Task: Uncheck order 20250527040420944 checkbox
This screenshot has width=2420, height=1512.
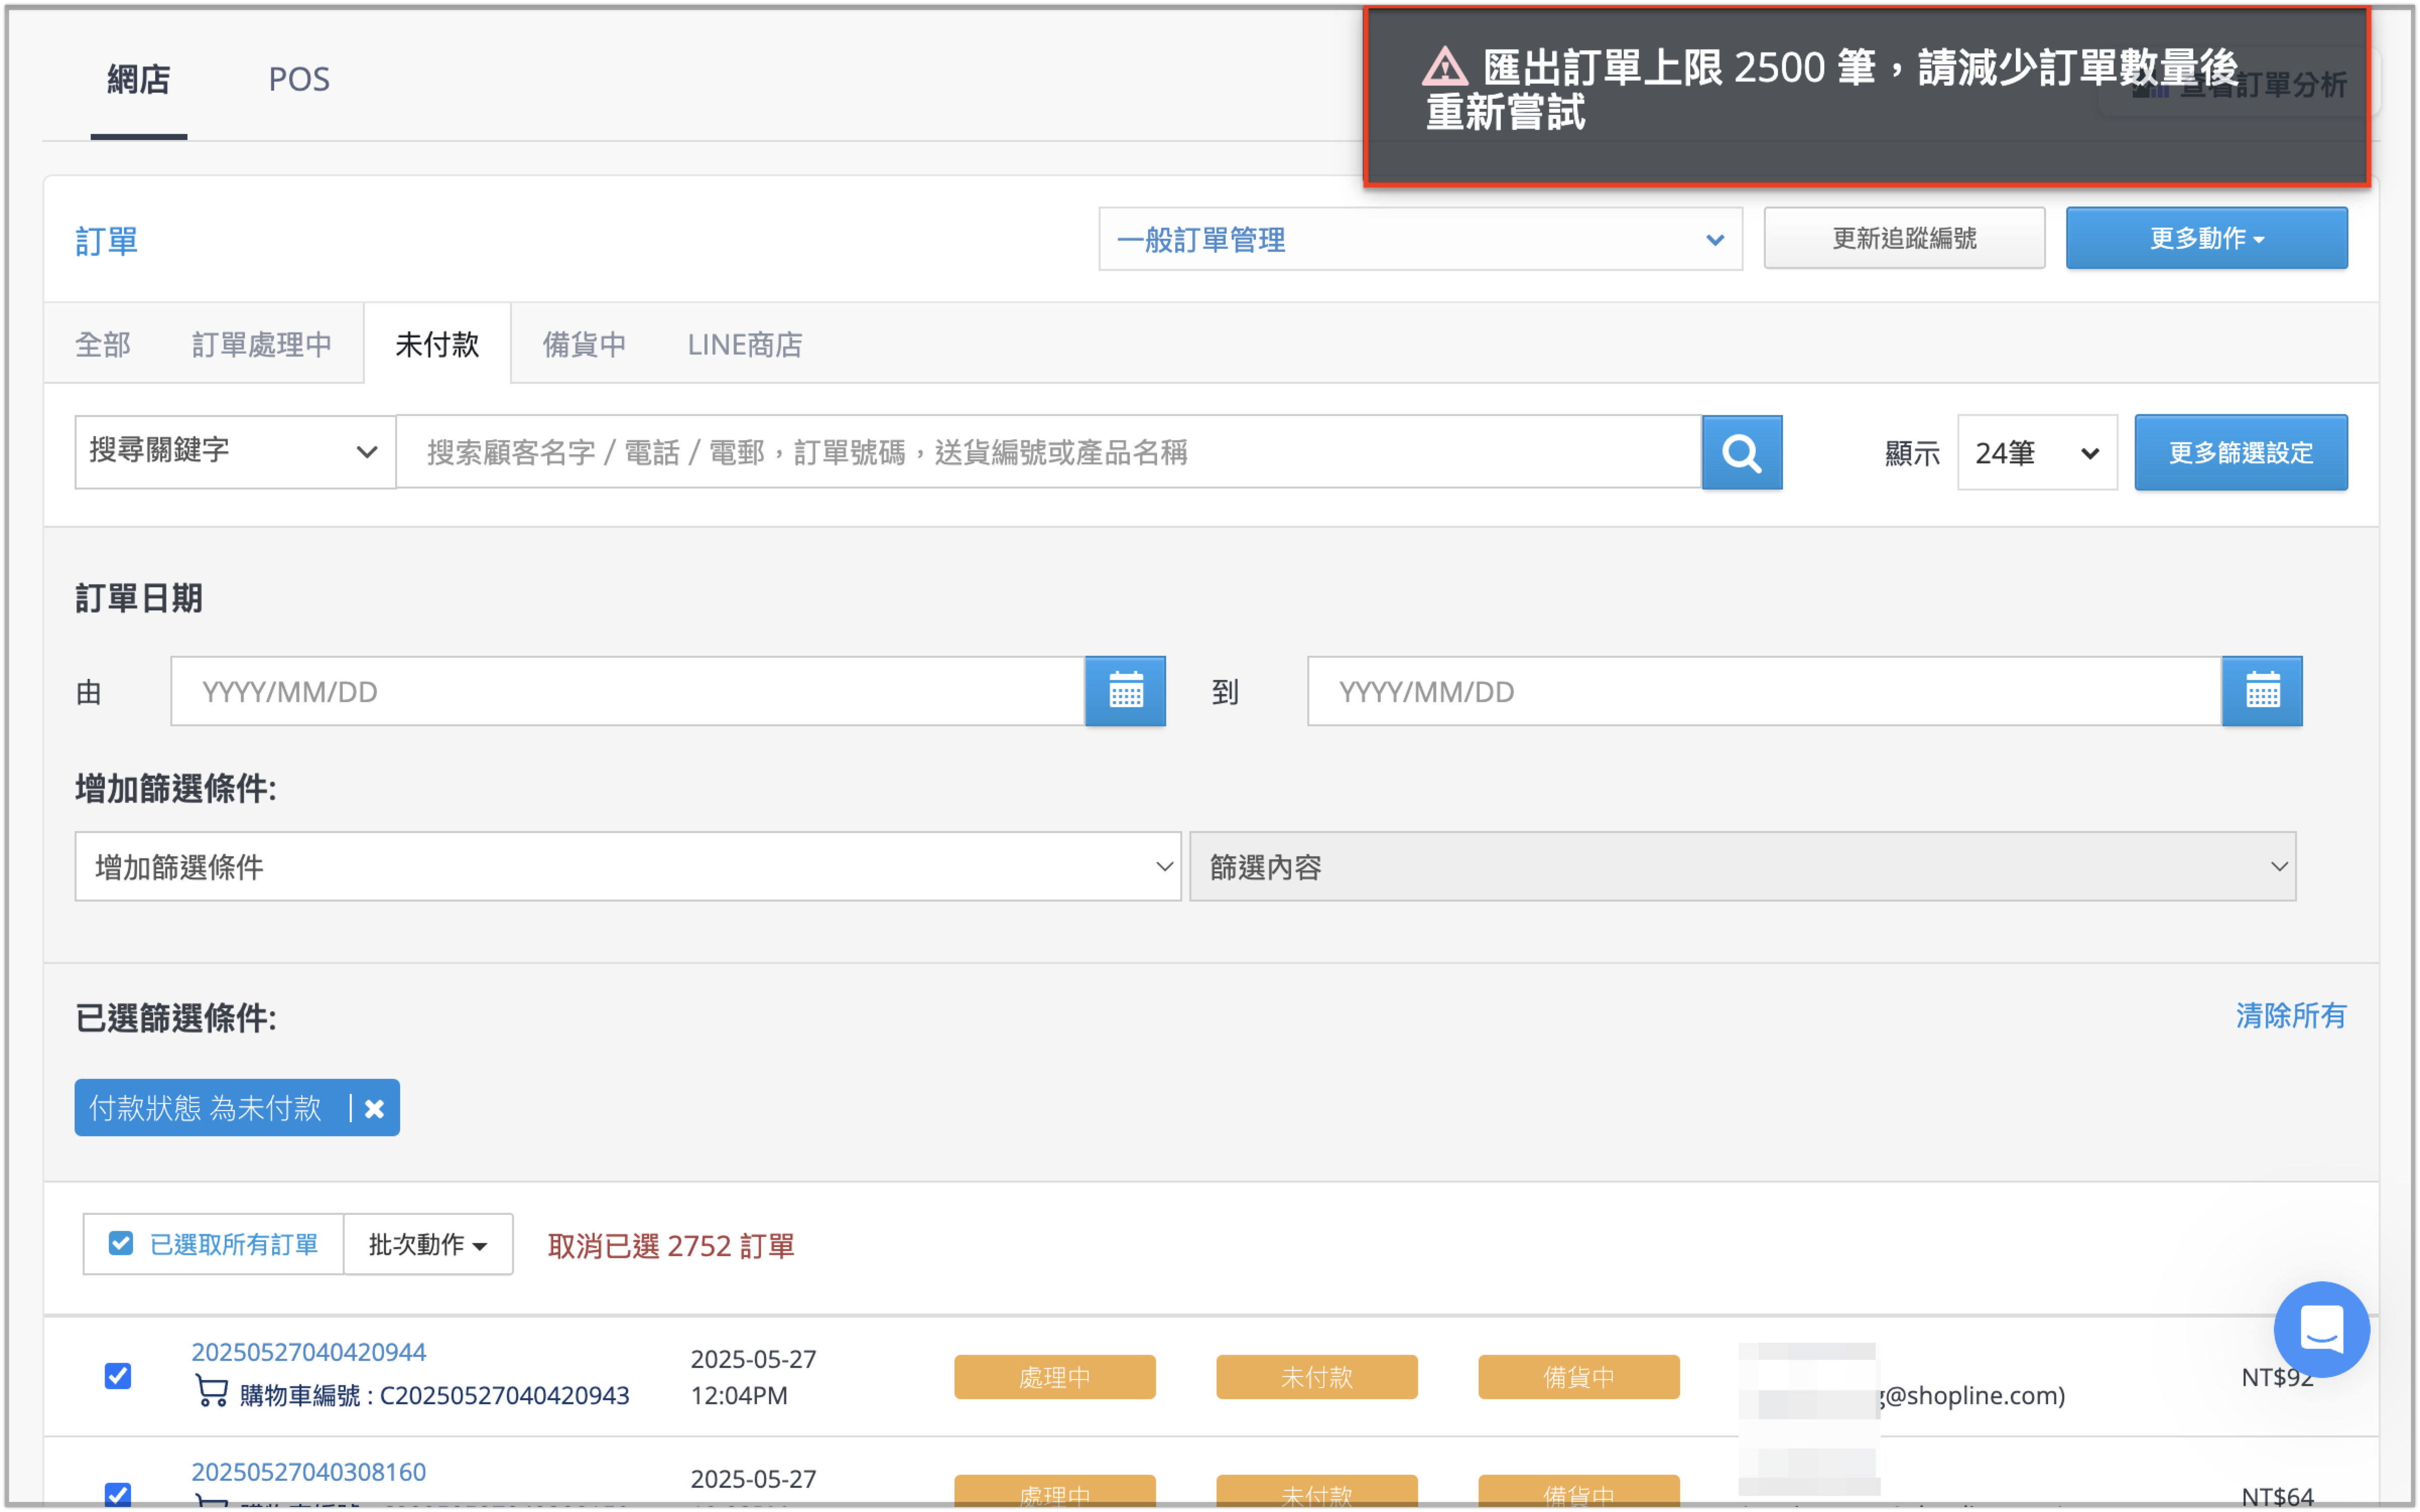Action: 118,1375
